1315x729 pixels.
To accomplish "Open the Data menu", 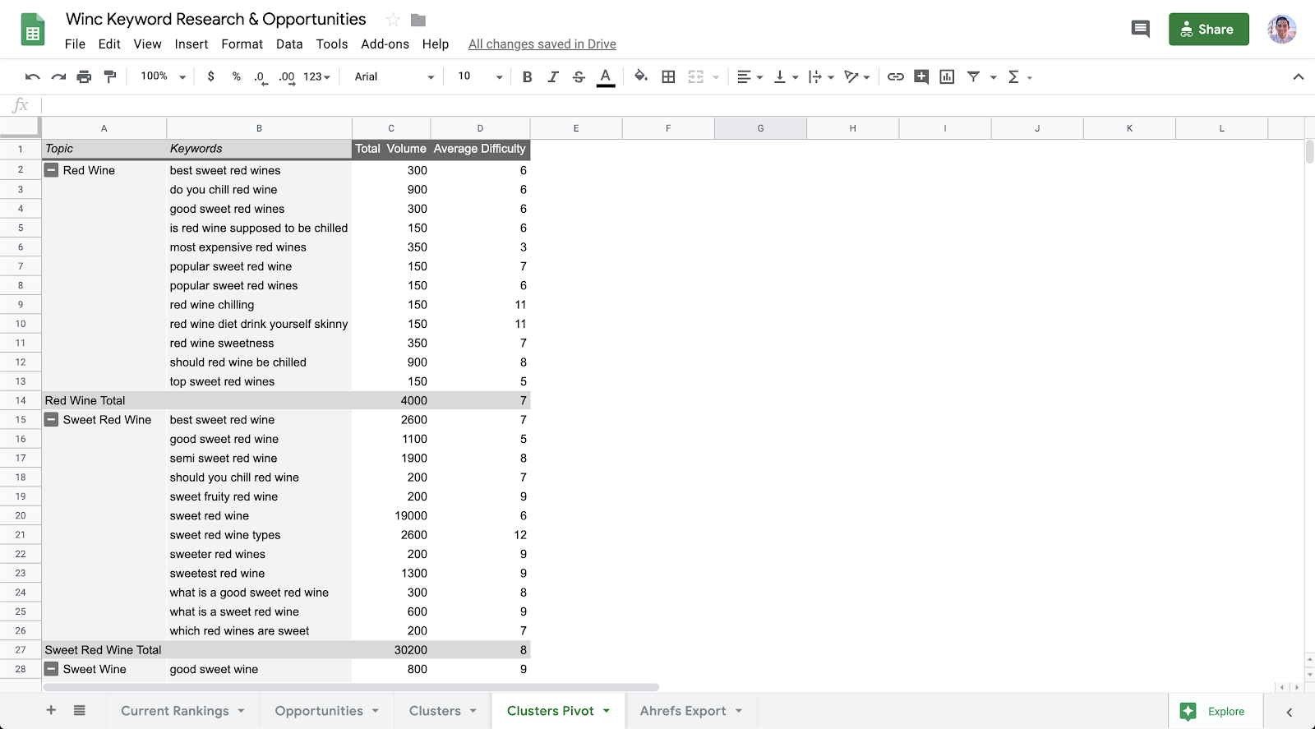I will coord(289,44).
